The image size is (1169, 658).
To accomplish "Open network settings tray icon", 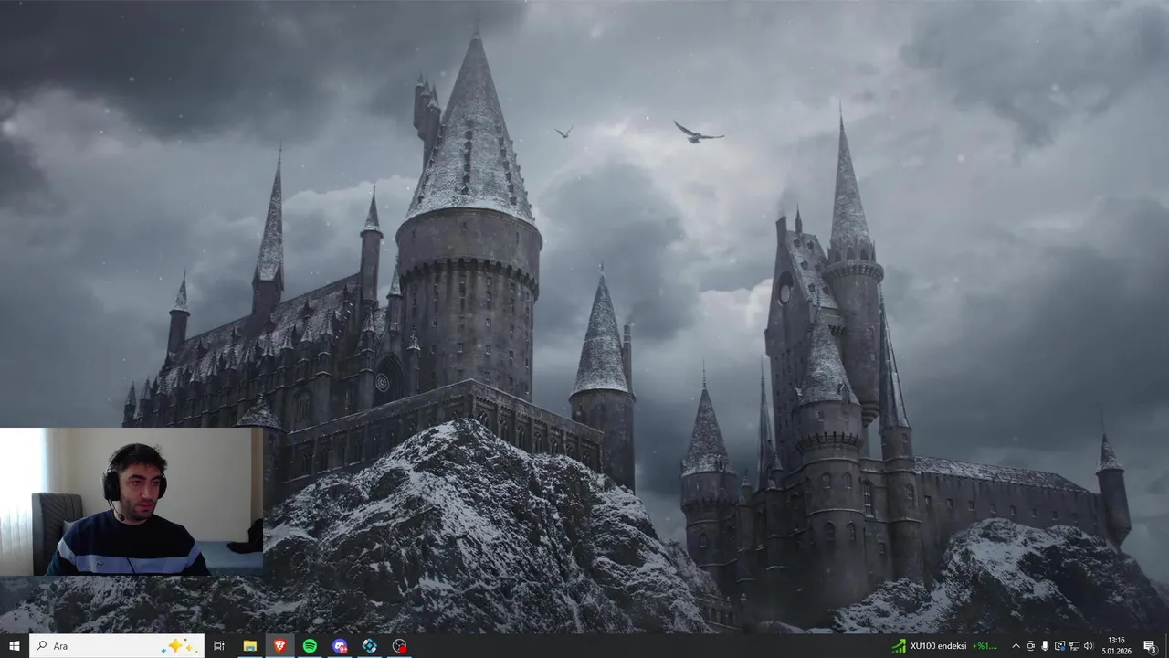I will click(x=1074, y=645).
